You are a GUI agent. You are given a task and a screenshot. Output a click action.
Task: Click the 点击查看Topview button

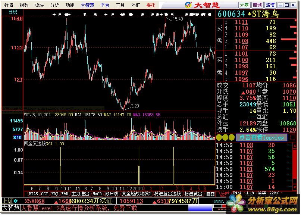tap(261, 137)
